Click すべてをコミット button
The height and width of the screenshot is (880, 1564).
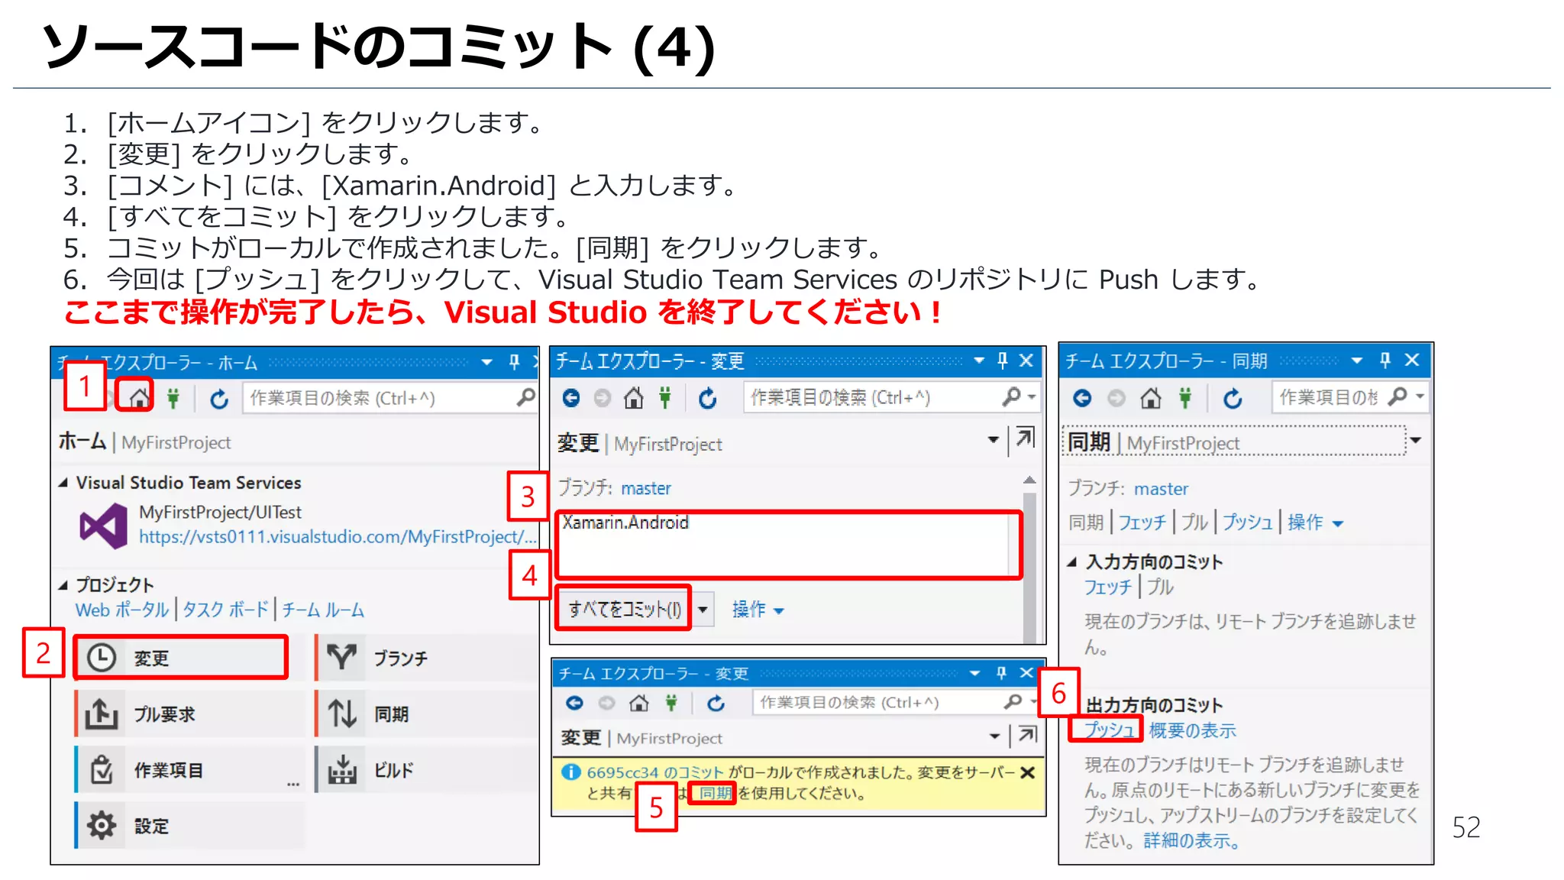[624, 609]
